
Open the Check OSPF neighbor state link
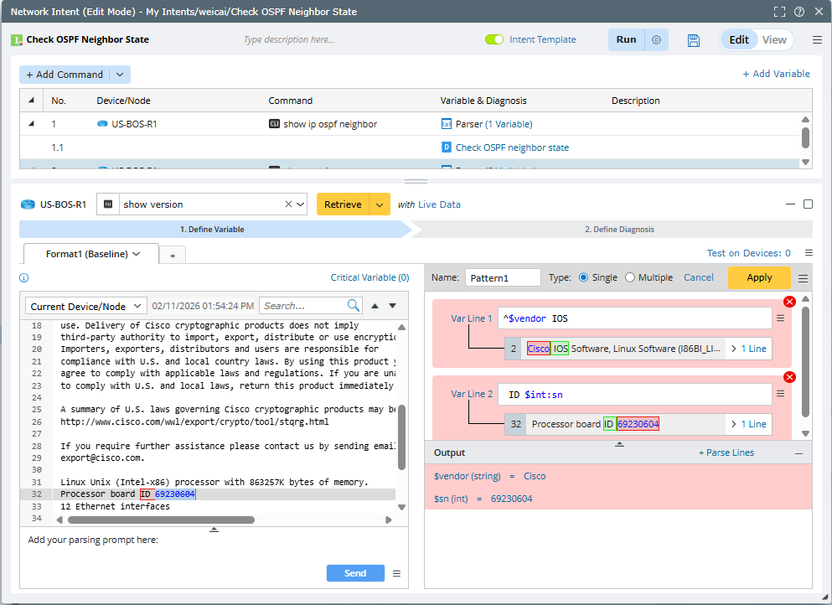[x=511, y=147]
